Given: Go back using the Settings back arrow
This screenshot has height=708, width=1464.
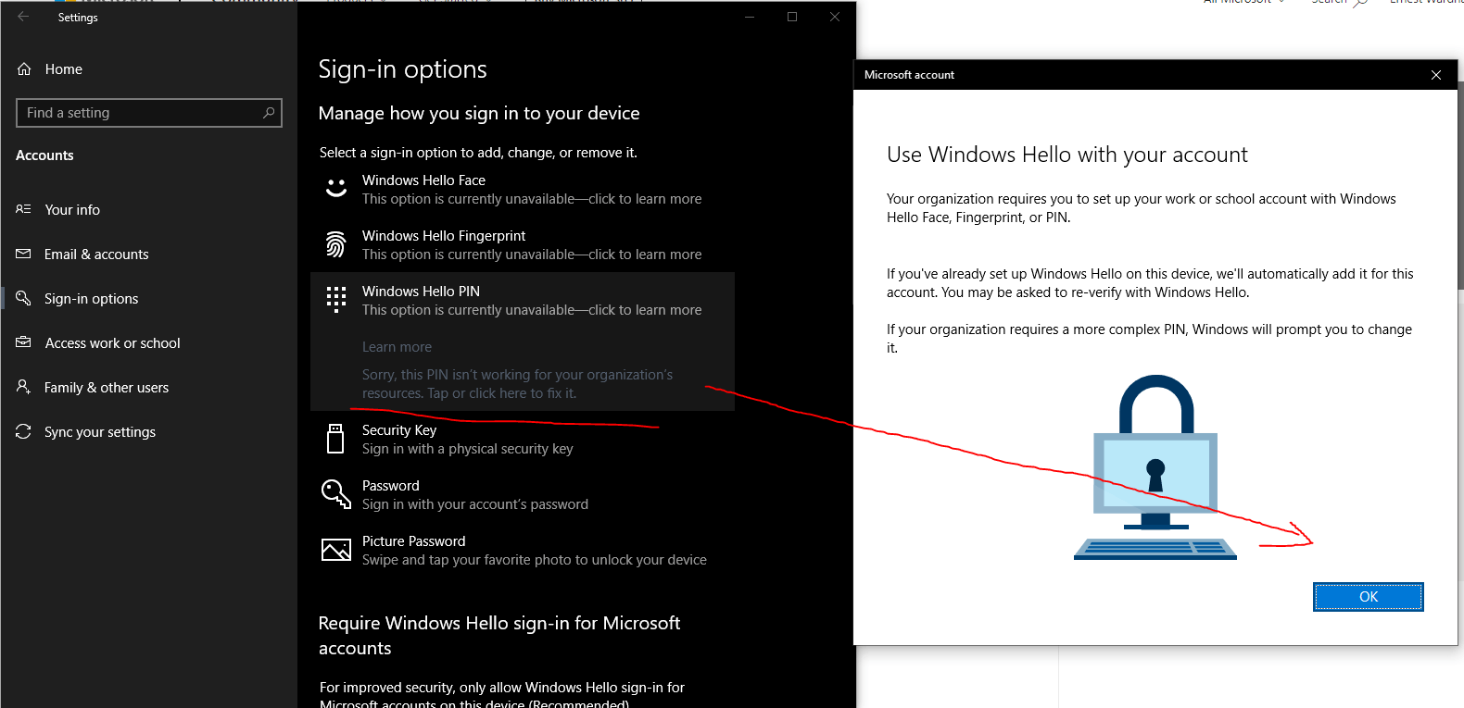Looking at the screenshot, I should tap(23, 17).
